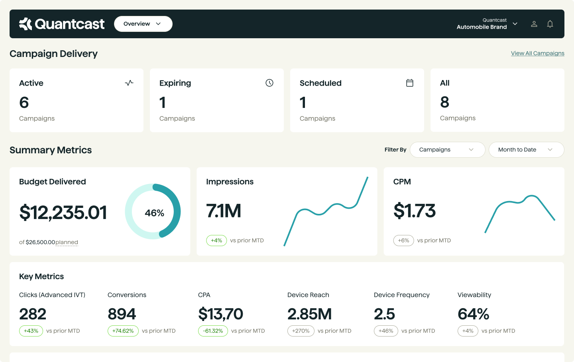574x362 pixels.
Task: Open the Month to Date filter dropdown
Action: pyautogui.click(x=526, y=150)
